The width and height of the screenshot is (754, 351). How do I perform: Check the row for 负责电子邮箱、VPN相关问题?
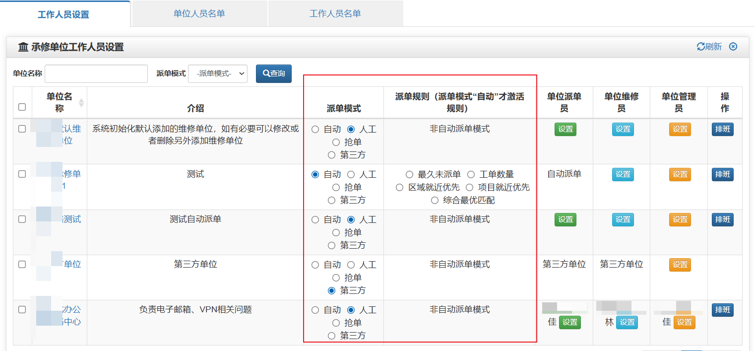[22, 309]
